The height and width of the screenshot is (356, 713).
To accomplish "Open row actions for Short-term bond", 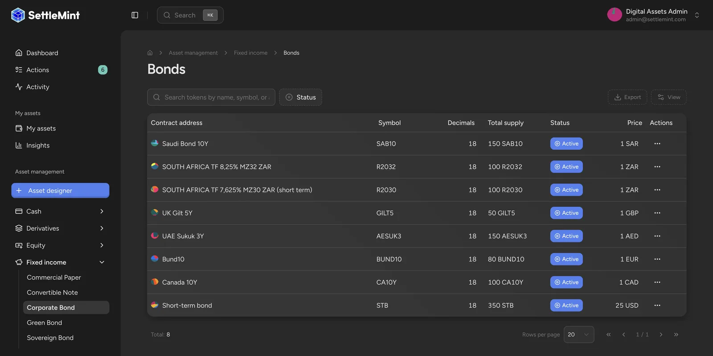I will tap(657, 306).
